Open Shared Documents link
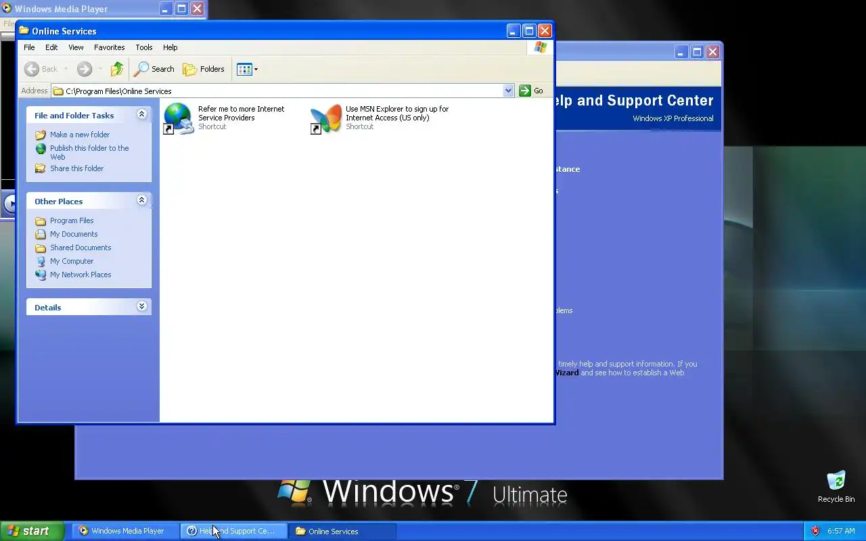866x541 pixels. point(81,248)
